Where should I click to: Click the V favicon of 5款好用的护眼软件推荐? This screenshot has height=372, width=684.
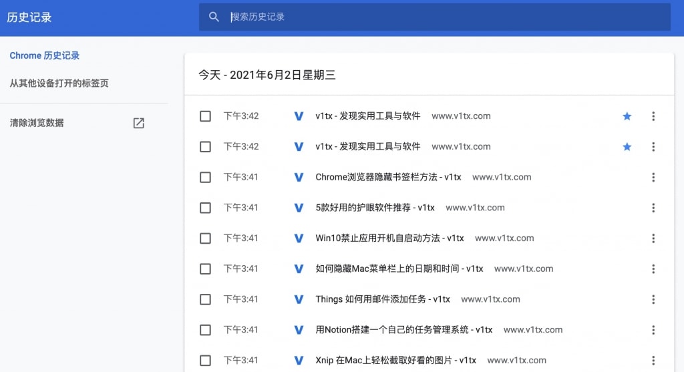pos(299,208)
